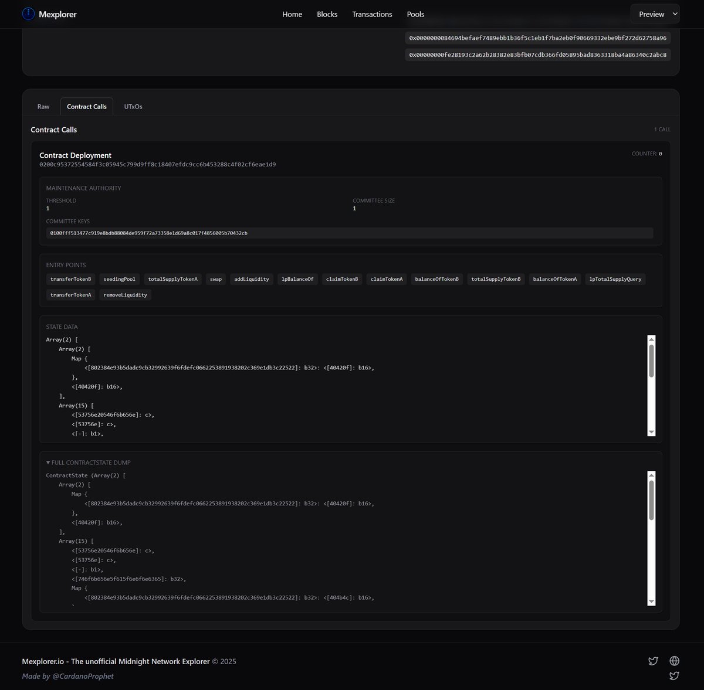Switch to the UTxOs tab
This screenshot has width=704, height=690.
point(133,107)
